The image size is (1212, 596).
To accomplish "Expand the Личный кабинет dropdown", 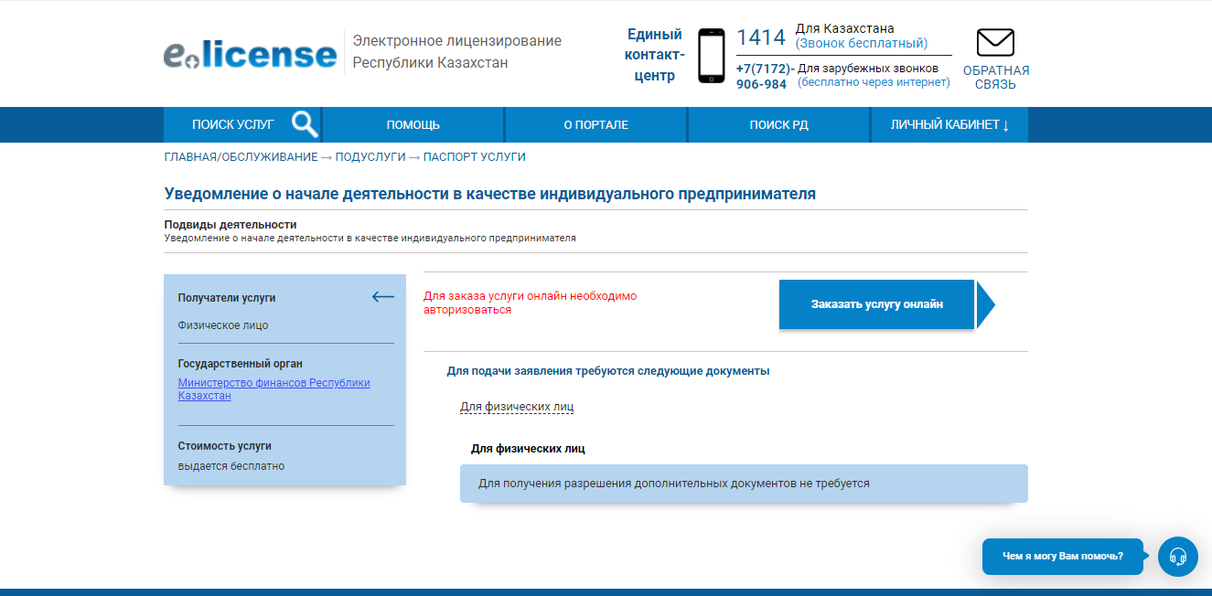I will coord(949,125).
